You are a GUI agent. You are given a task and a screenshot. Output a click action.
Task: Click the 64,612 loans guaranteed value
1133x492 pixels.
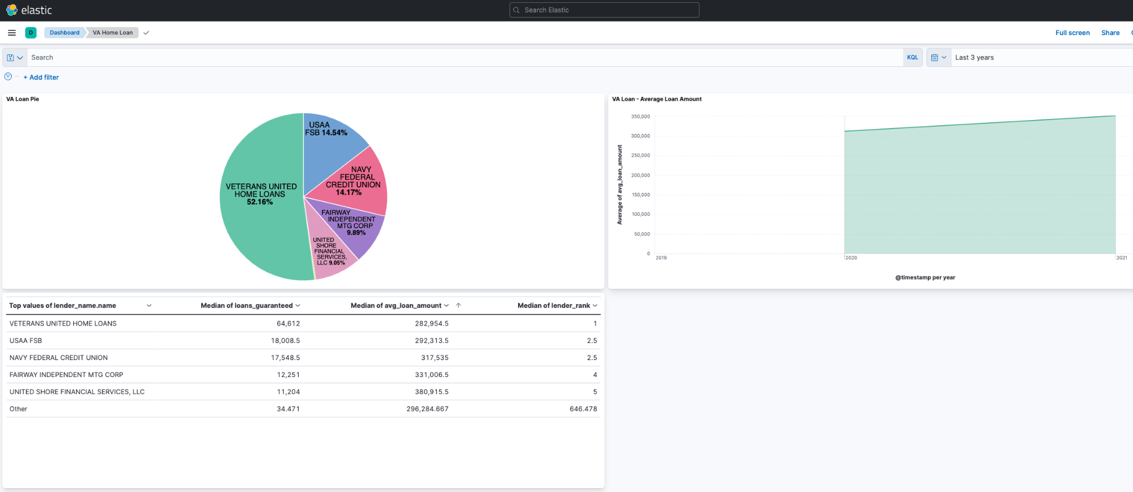pyautogui.click(x=288, y=324)
